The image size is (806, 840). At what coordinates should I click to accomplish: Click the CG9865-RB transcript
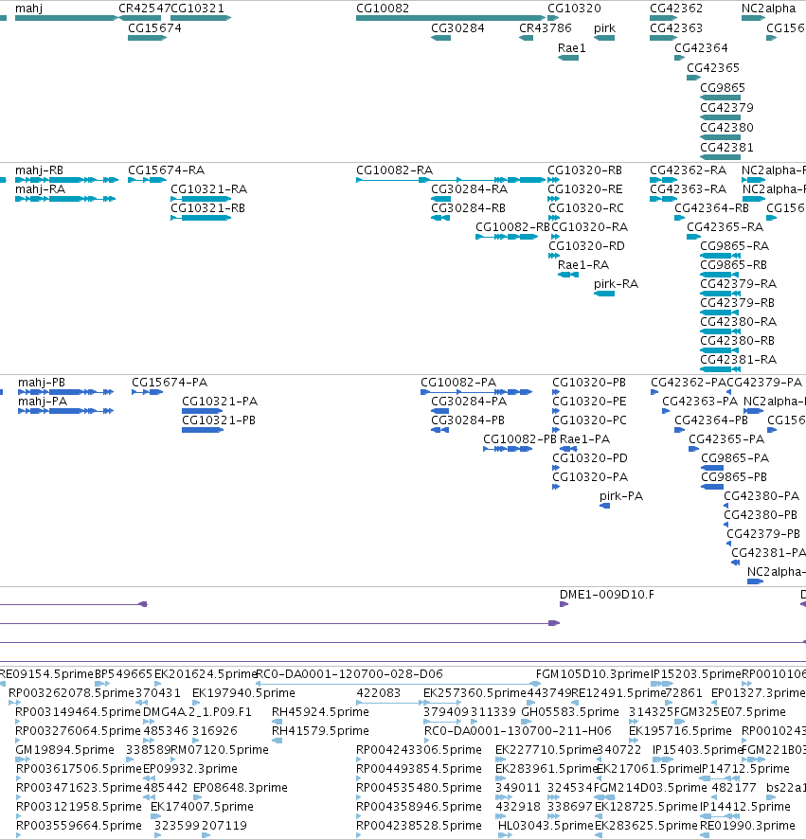720,275
